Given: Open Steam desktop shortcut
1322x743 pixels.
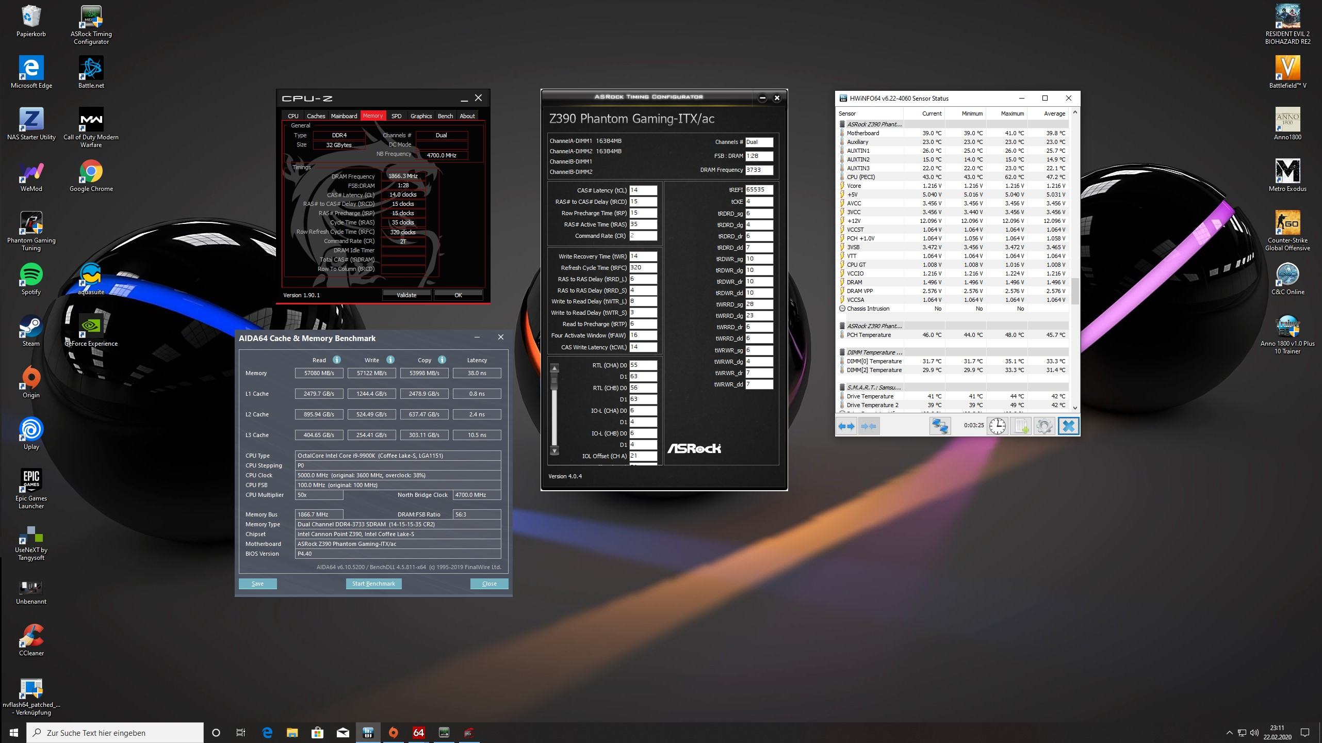Looking at the screenshot, I should [31, 331].
